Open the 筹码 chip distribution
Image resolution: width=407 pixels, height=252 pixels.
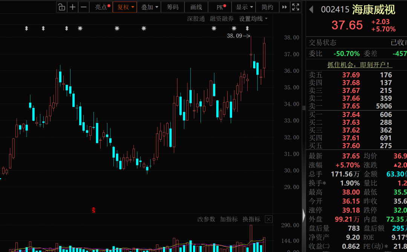tap(173, 7)
